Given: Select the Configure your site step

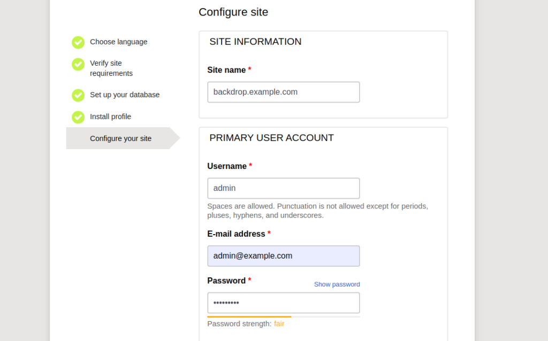Looking at the screenshot, I should click(120, 138).
